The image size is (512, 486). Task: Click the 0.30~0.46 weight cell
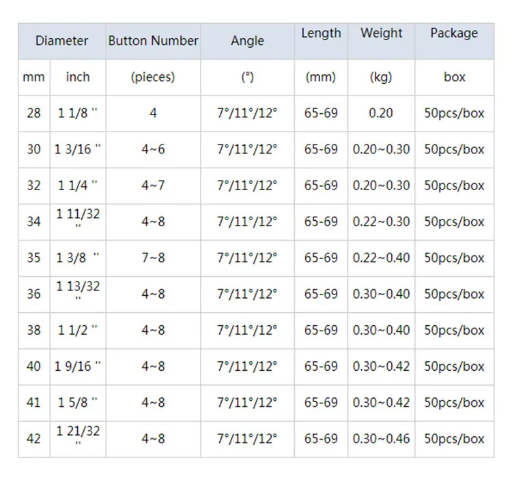coord(382,439)
